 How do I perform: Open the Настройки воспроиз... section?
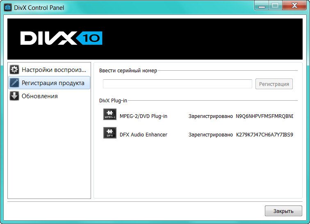pos(49,69)
